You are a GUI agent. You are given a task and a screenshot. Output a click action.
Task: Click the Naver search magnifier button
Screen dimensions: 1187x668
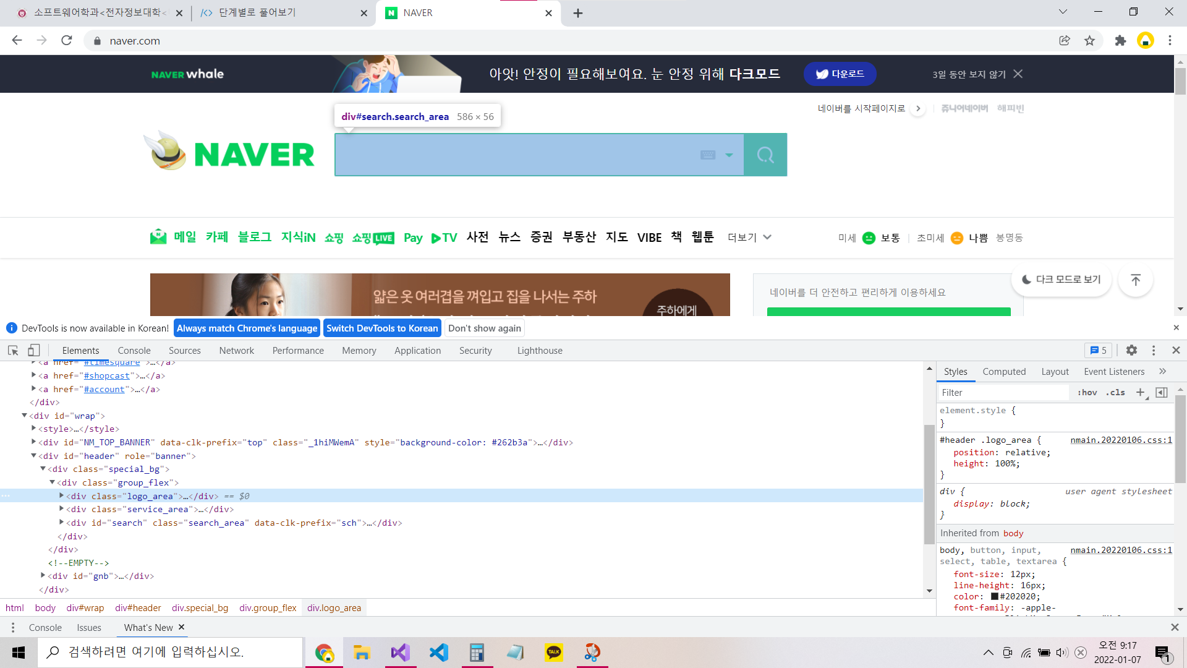click(765, 155)
